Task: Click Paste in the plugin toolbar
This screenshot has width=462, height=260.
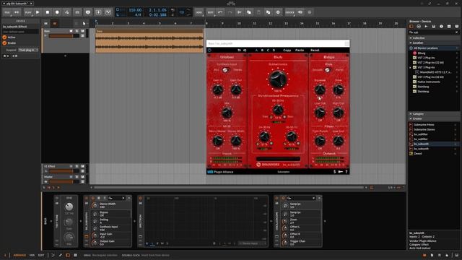Action: coord(300,50)
